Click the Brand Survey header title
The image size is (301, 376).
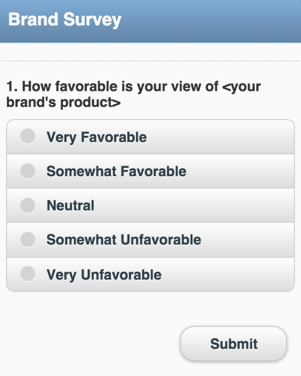(x=65, y=20)
